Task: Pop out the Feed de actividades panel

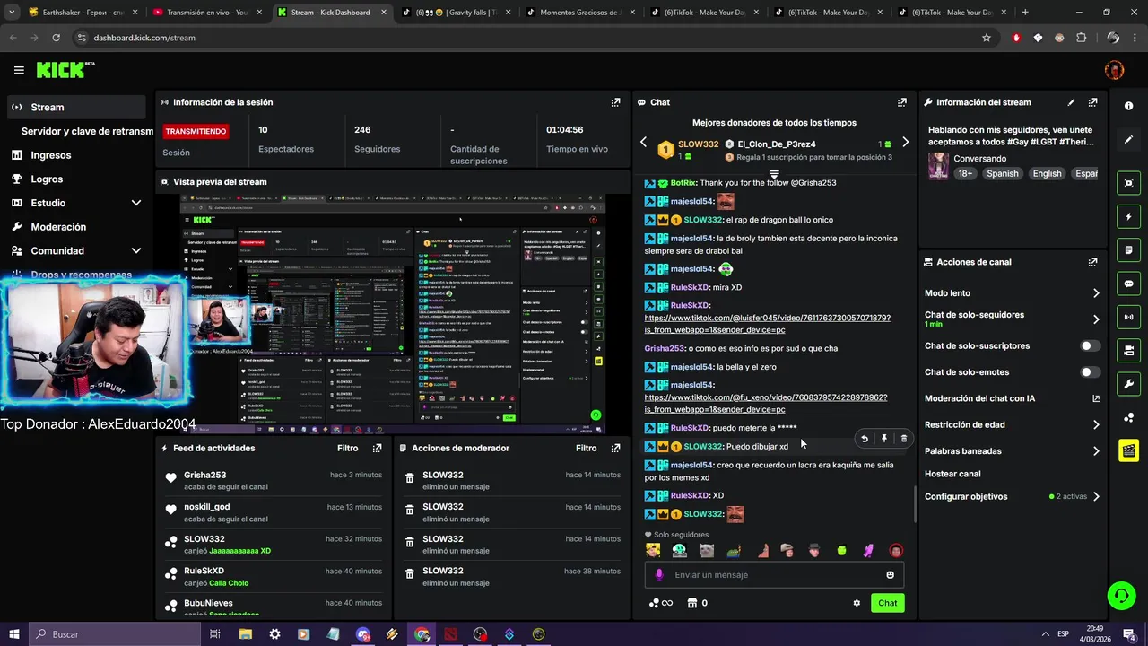Action: (x=378, y=448)
